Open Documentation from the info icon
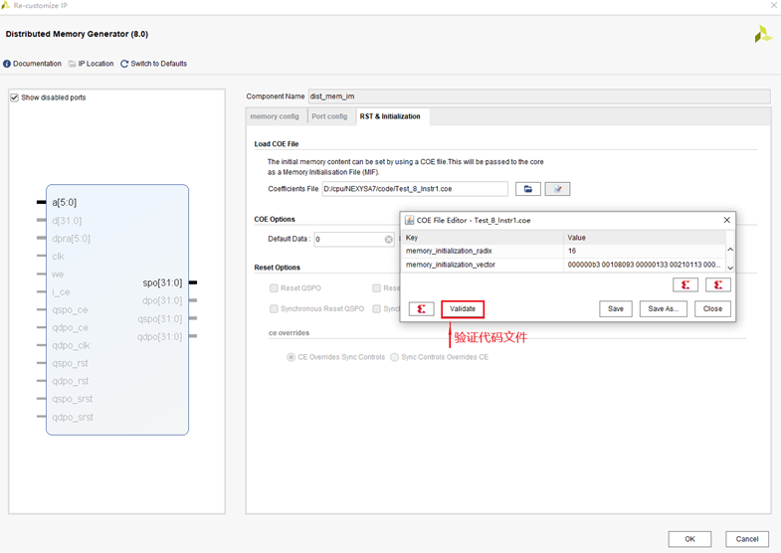The height and width of the screenshot is (553, 781). 8,64
